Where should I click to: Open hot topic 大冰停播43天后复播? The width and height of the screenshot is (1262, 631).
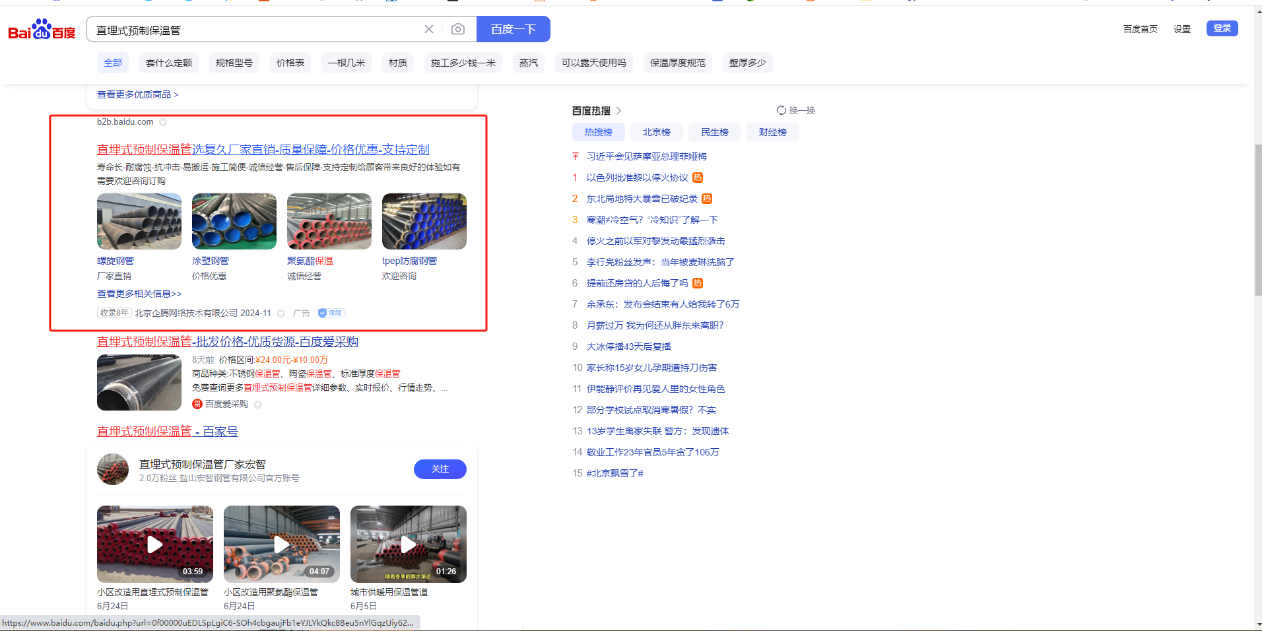point(629,347)
